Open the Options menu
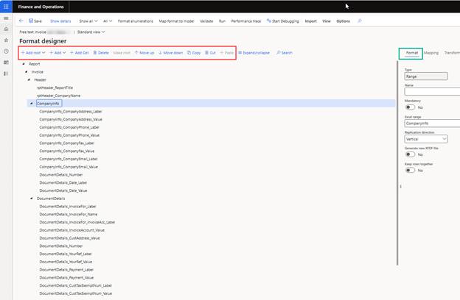Screen dimensions: 460x300 [343, 21]
